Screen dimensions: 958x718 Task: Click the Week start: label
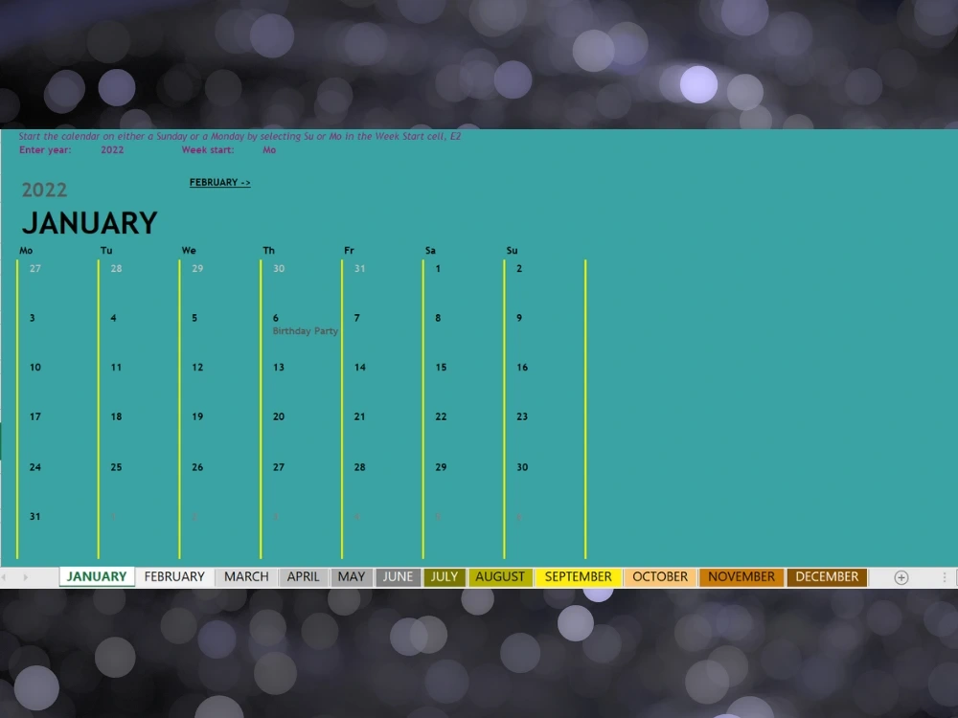point(208,149)
